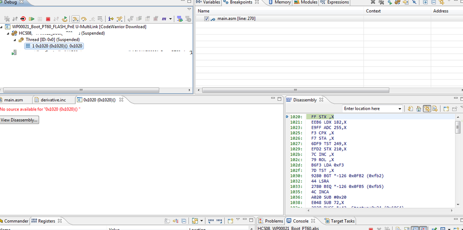Switch to the Problems tab
The width and height of the screenshot is (463, 230).
tap(271, 221)
